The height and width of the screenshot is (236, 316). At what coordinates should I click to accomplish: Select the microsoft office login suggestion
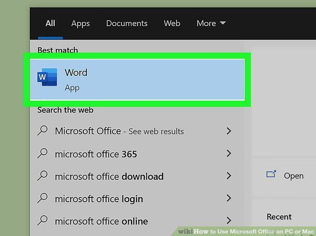point(137,199)
